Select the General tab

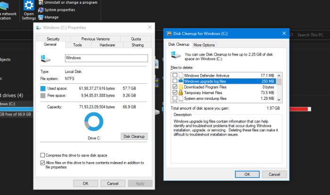50,44
